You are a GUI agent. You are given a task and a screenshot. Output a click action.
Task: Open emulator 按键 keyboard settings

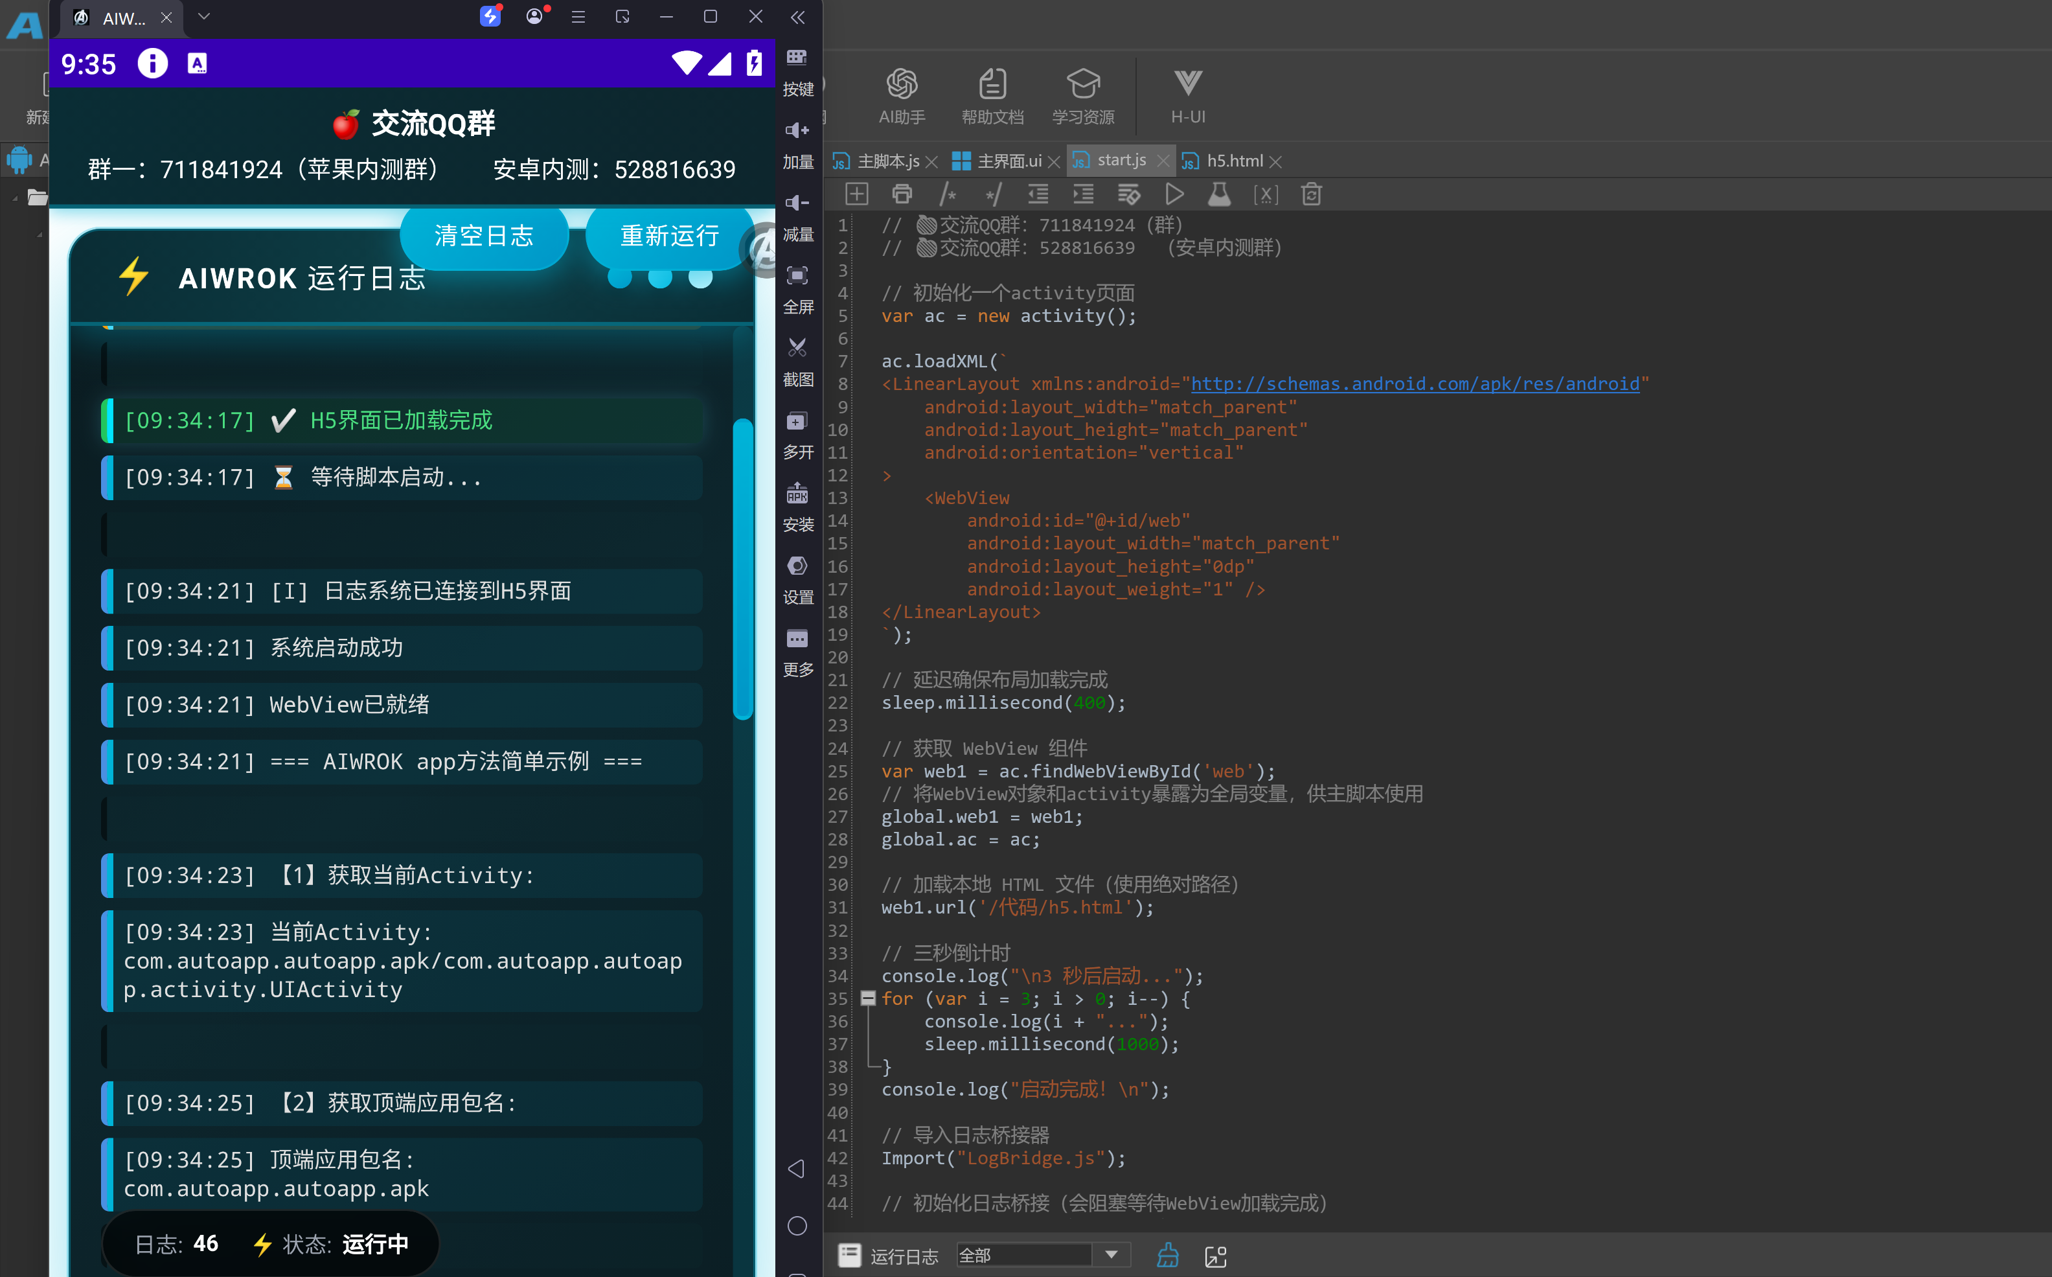pos(797,73)
